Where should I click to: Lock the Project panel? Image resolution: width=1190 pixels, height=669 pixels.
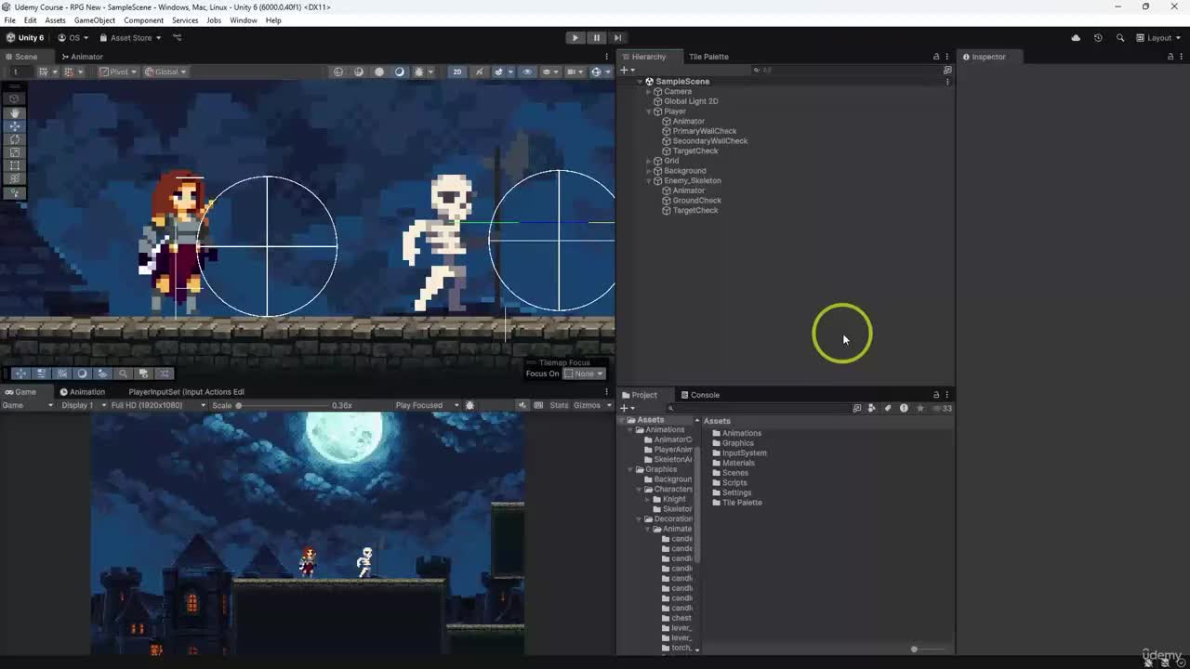[936, 395]
